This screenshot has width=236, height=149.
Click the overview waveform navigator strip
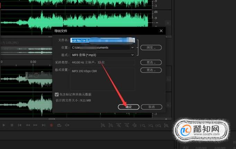point(26,51)
